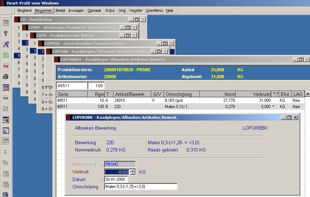Click the refresh arrows icon

[6, 109]
